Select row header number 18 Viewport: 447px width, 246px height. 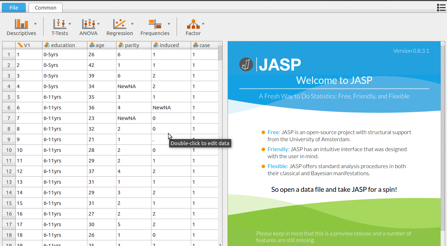pos(9,235)
